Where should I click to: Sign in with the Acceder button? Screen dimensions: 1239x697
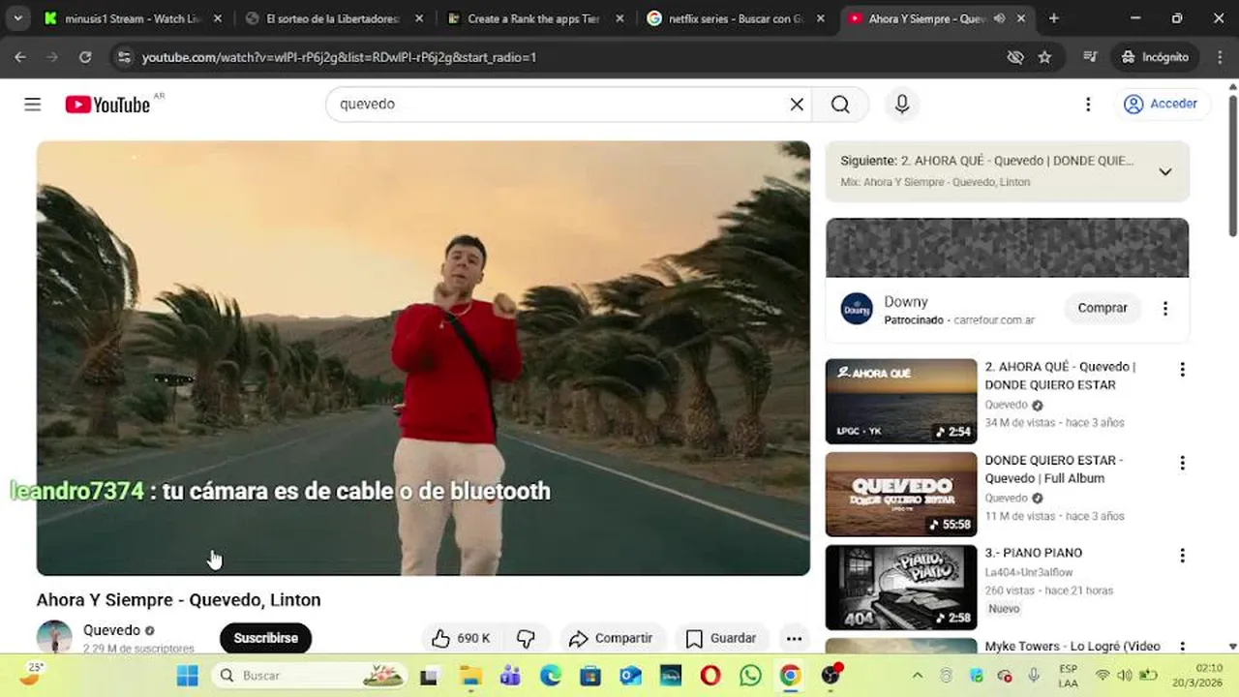coord(1161,104)
